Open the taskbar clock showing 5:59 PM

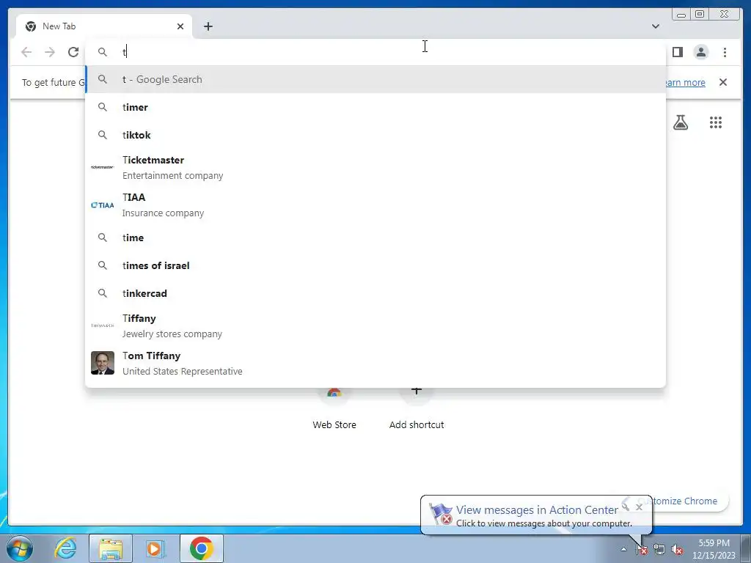(714, 549)
